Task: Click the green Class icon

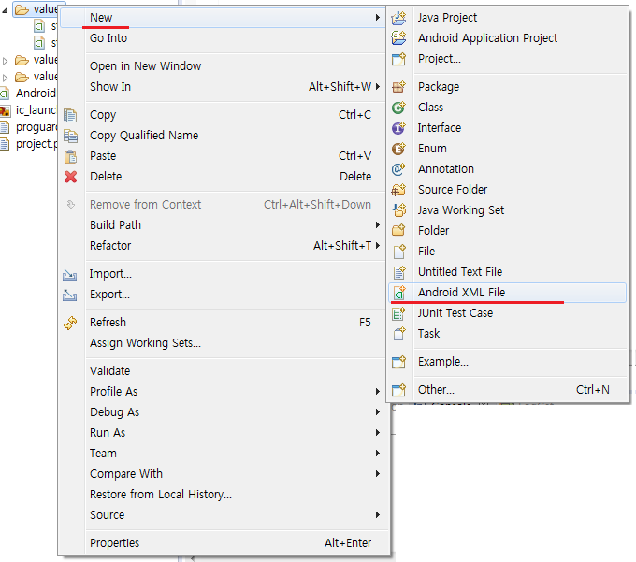Action: tap(398, 108)
